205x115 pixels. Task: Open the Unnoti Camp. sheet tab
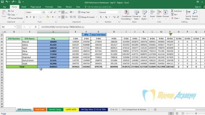[55, 110]
